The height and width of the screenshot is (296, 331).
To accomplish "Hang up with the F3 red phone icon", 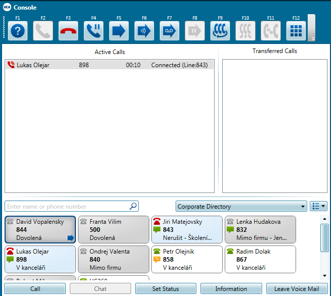I will tap(68, 31).
